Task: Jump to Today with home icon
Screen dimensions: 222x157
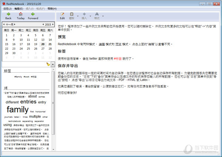Action: pos(21,16)
